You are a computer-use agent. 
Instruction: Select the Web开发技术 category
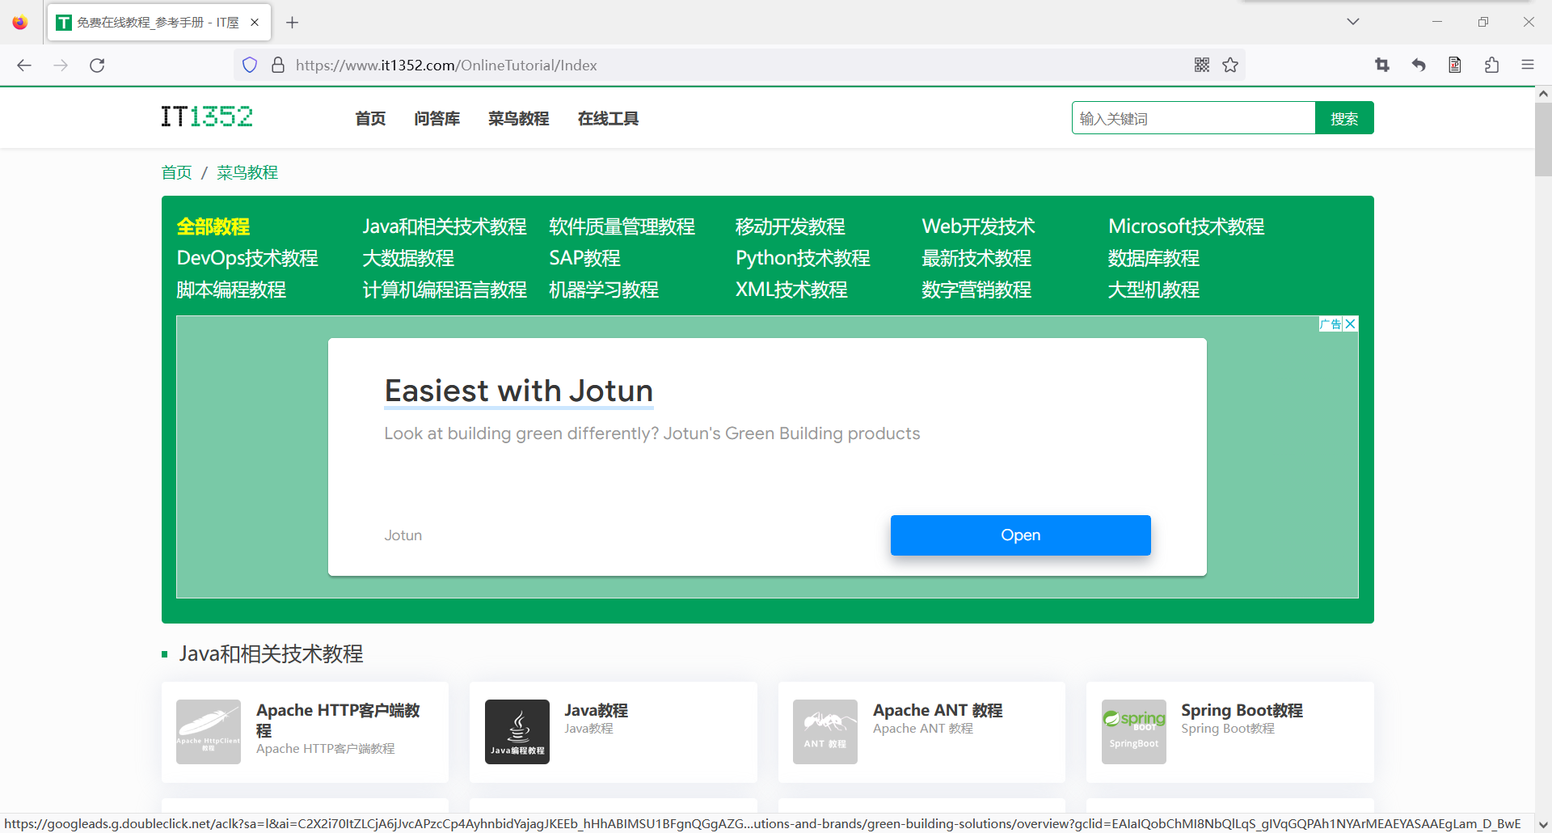(978, 226)
